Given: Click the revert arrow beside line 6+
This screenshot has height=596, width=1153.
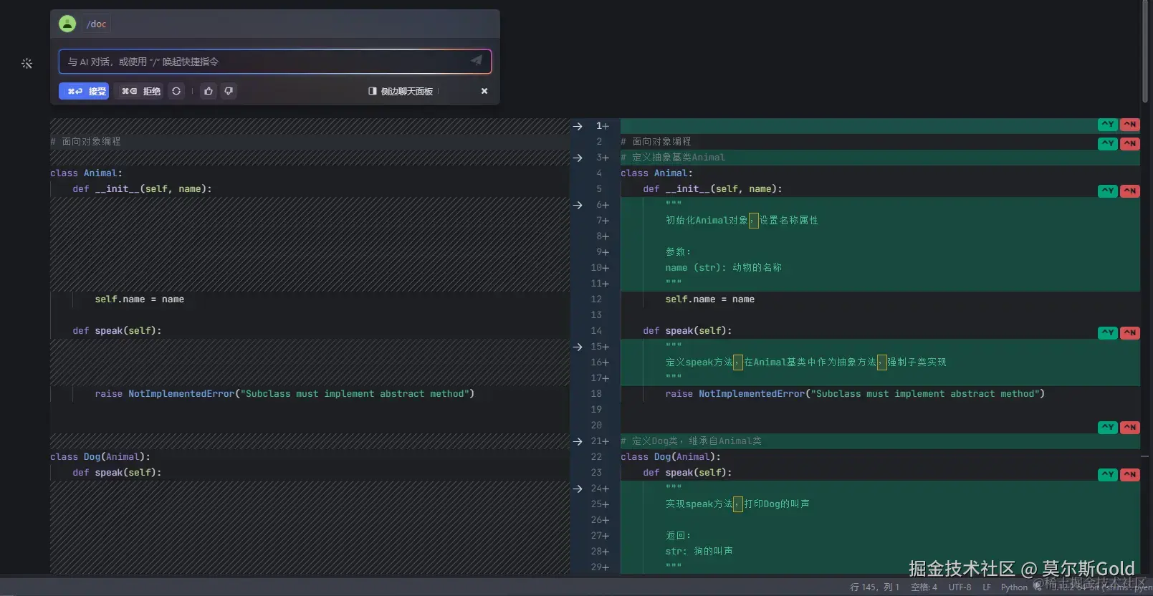Looking at the screenshot, I should pyautogui.click(x=578, y=205).
